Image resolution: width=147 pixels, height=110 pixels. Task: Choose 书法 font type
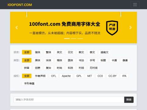click(81, 60)
